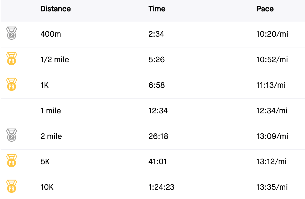305x199 pixels.
Task: Click the Time column header
Action: tap(157, 9)
